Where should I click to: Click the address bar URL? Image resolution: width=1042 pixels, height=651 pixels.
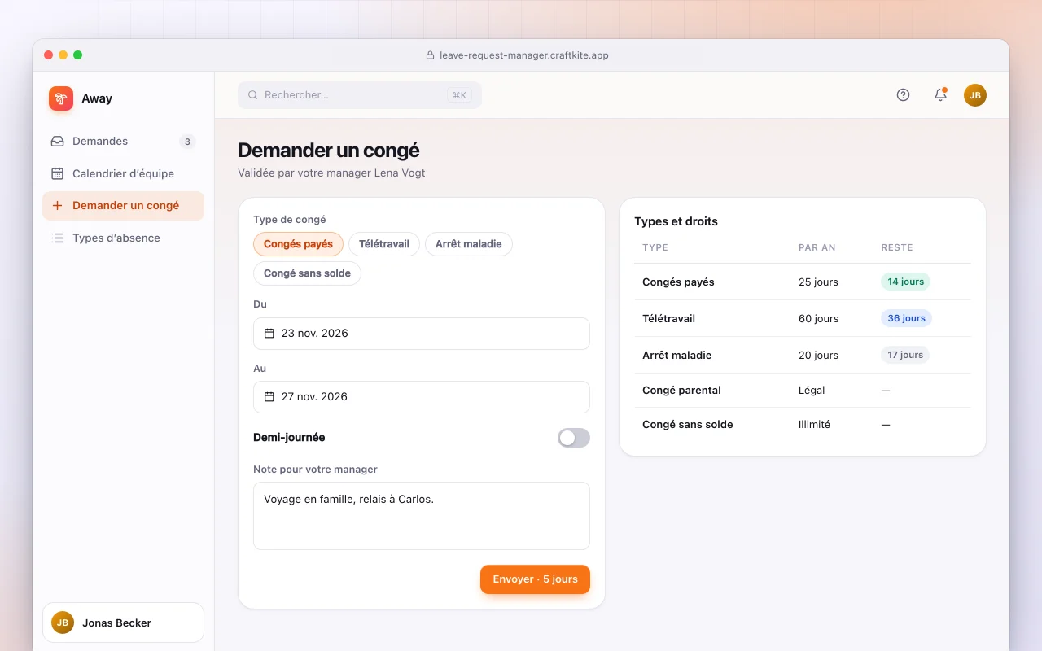point(524,55)
